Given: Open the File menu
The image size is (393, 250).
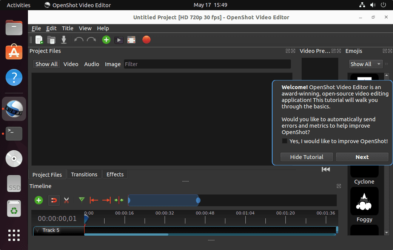Looking at the screenshot, I should [x=36, y=28].
